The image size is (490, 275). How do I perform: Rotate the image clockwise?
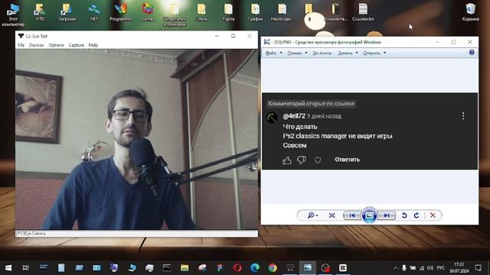tap(416, 215)
